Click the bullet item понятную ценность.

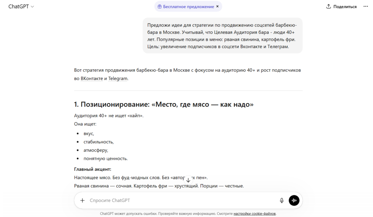click(106, 159)
